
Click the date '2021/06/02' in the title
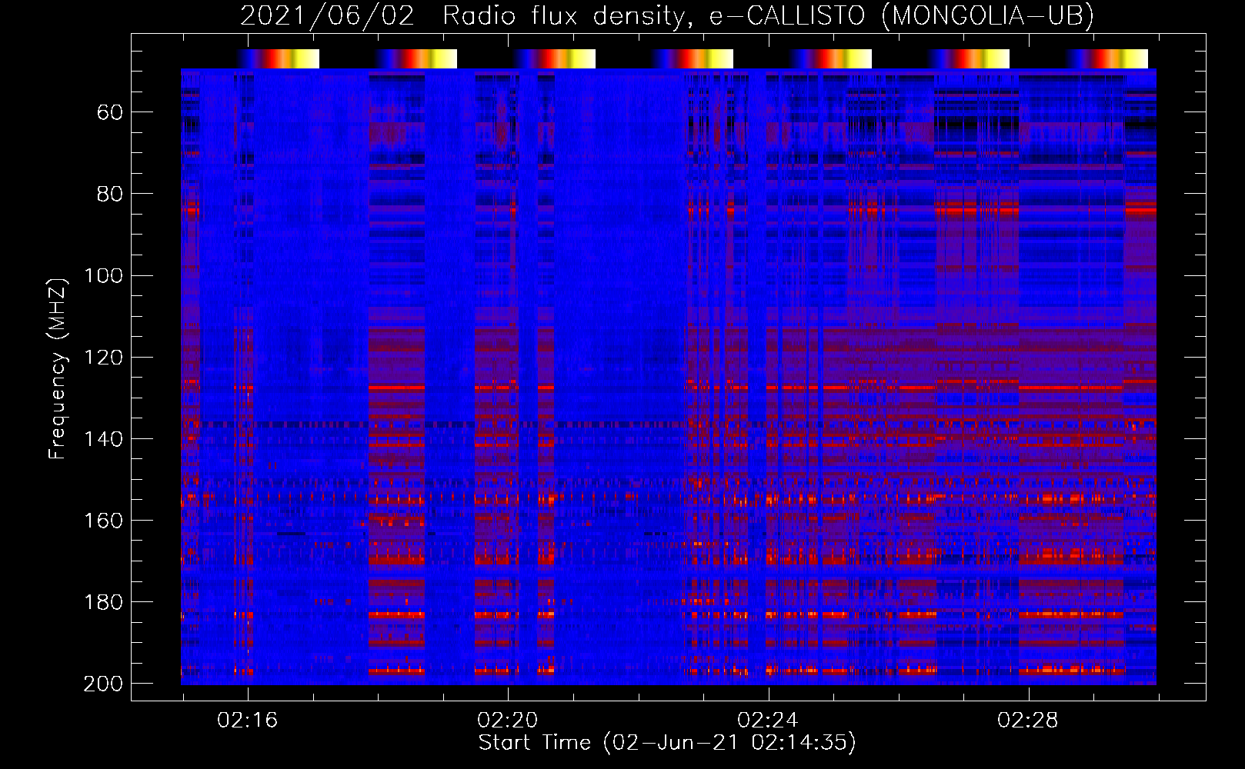(x=328, y=15)
